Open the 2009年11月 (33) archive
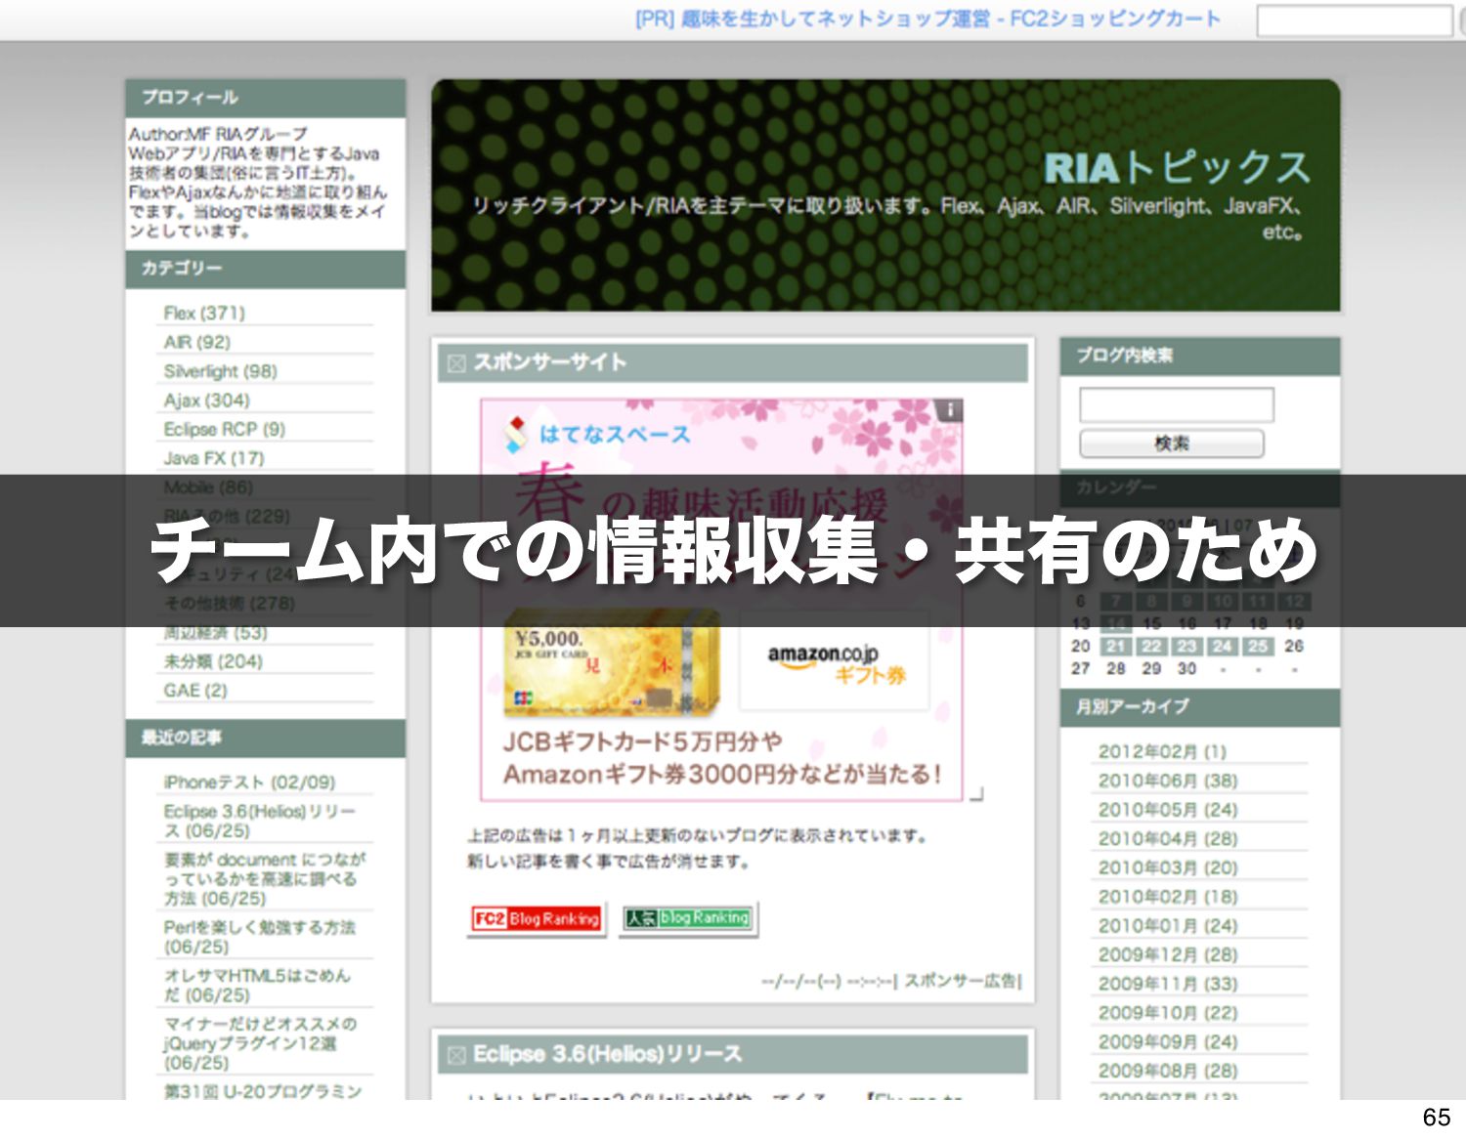Image resolution: width=1466 pixels, height=1140 pixels. (x=1168, y=984)
